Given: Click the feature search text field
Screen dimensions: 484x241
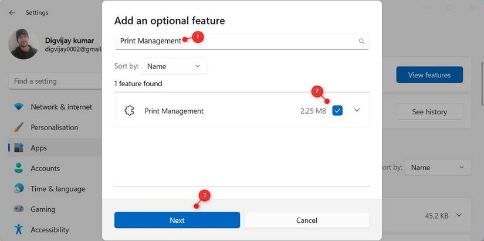Looking at the screenshot, I should click(235, 41).
